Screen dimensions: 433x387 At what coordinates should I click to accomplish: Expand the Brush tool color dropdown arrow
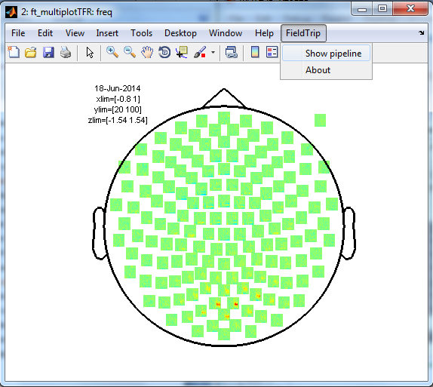pyautogui.click(x=213, y=52)
